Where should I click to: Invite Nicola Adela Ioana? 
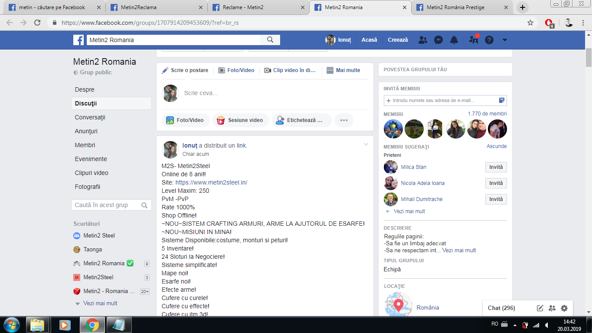(x=496, y=183)
